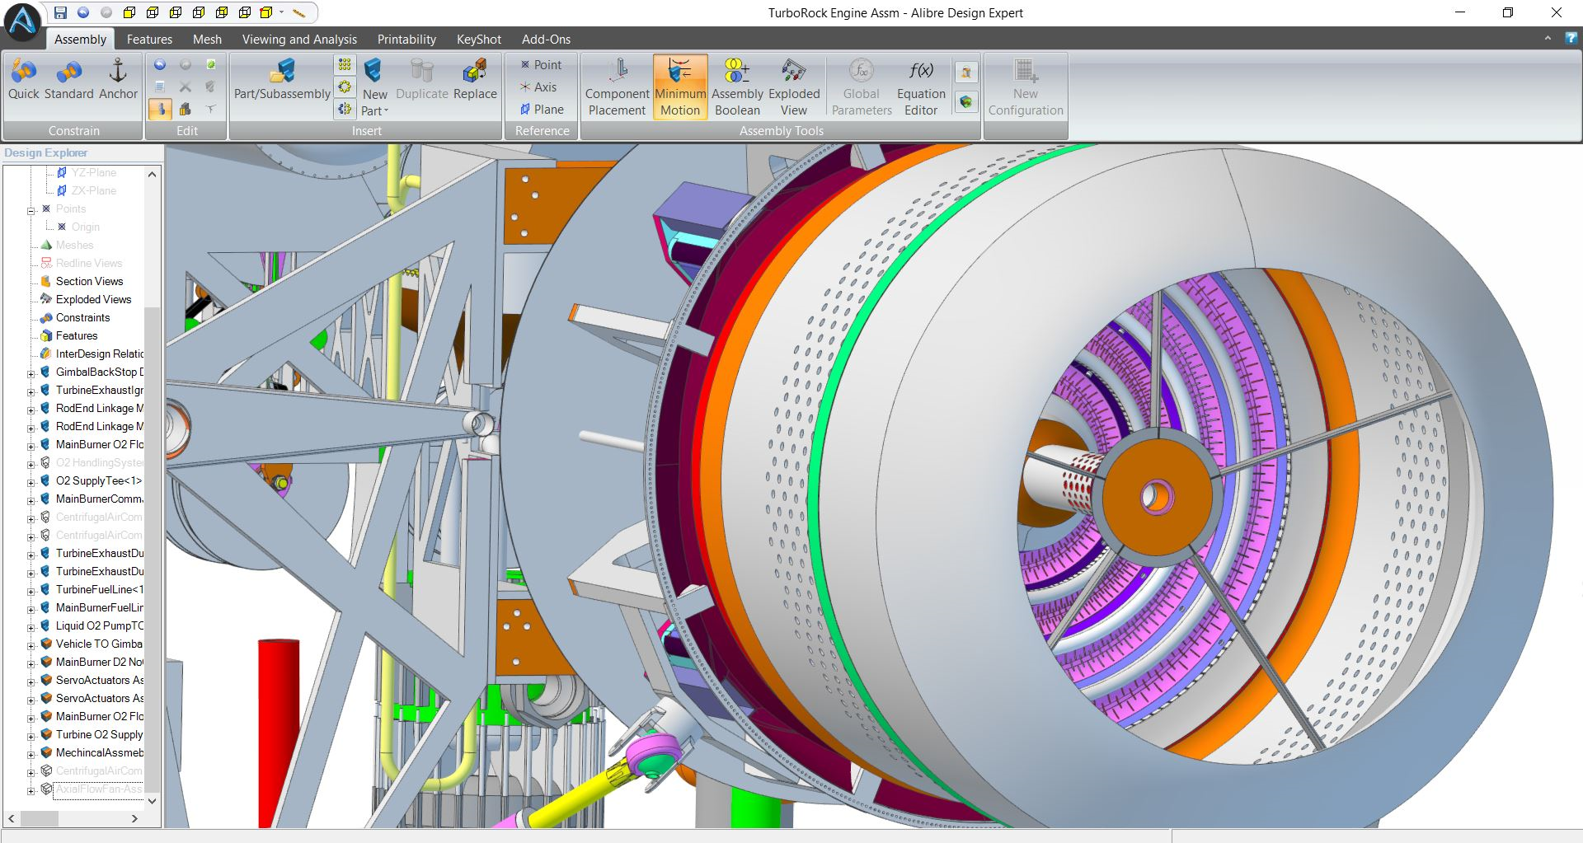This screenshot has height=843, width=1583.
Task: Click the yellow blocks icon in Edit group
Action: point(186,109)
